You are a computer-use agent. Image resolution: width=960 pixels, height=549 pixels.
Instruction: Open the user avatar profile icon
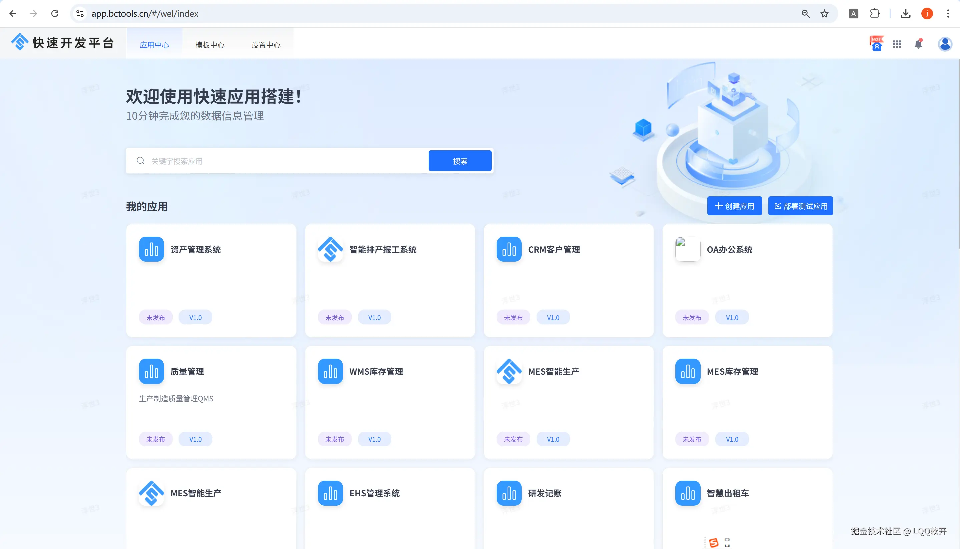pyautogui.click(x=945, y=44)
